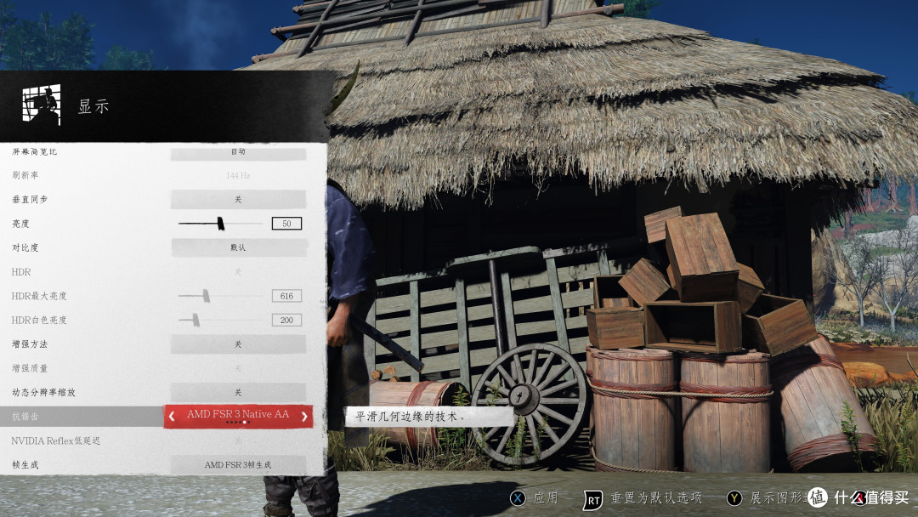
Task: Open the 屏幕高宽比 自动 selector
Action: [x=238, y=151]
